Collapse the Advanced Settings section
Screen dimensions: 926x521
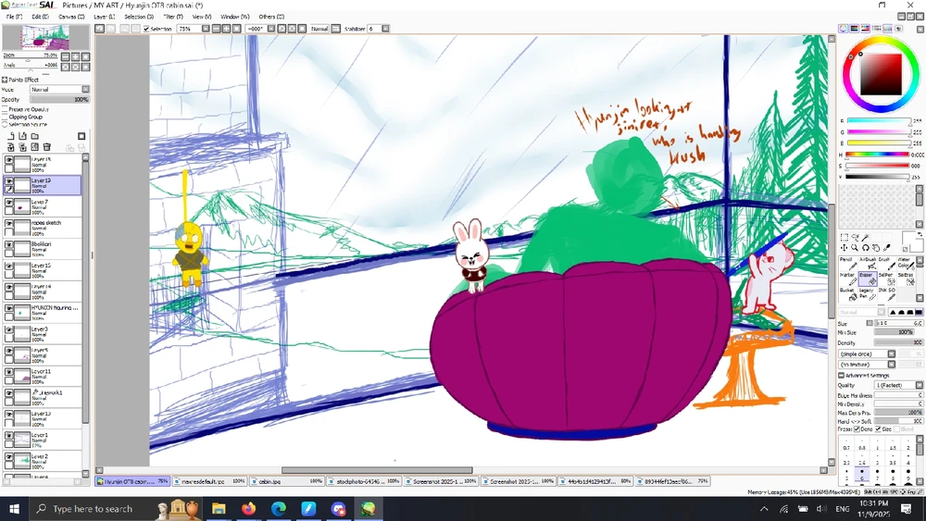coord(842,375)
